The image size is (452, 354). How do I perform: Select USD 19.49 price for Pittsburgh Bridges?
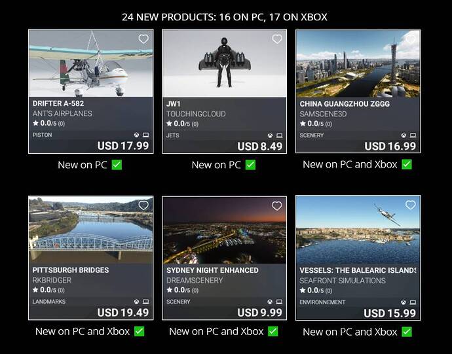[123, 313]
